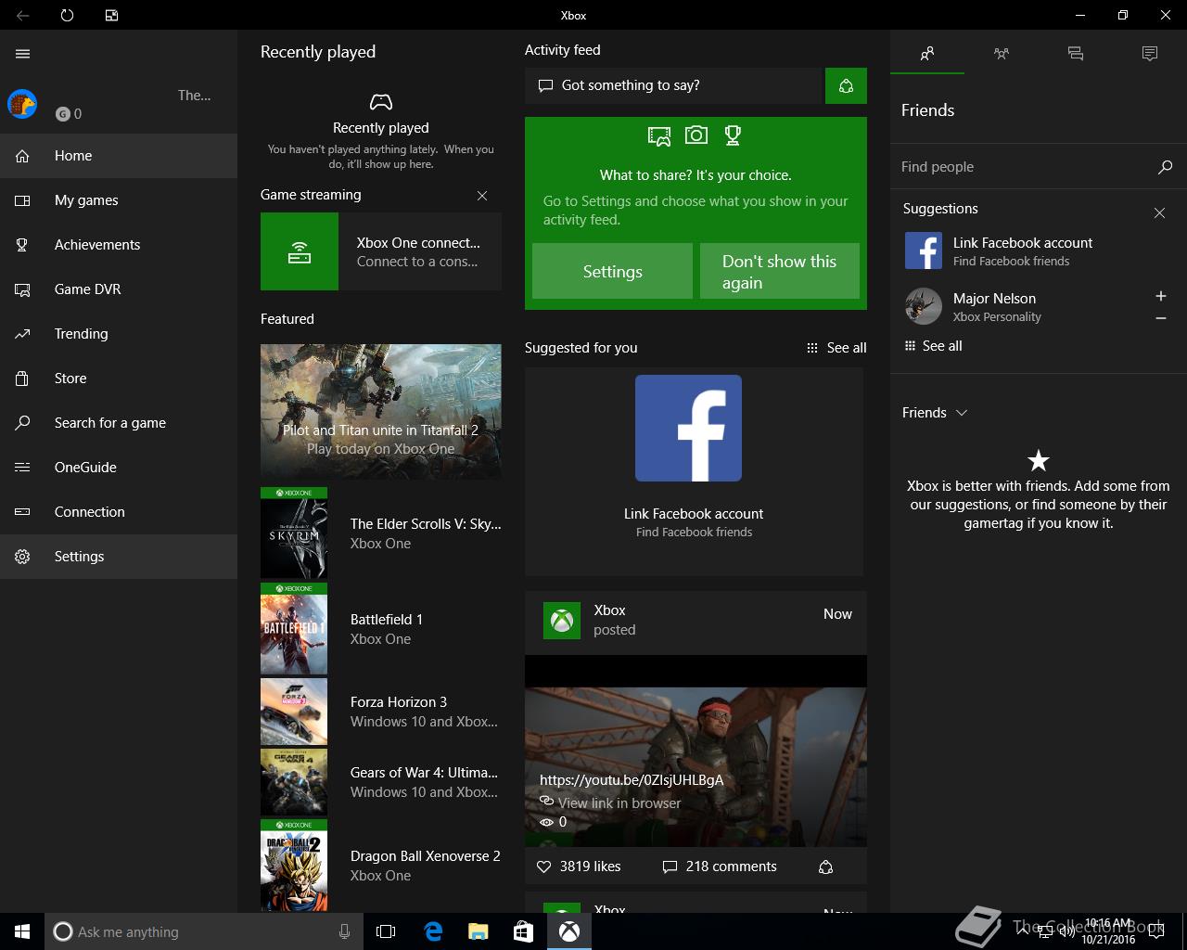Open Task View on the taskbar

coord(386,931)
